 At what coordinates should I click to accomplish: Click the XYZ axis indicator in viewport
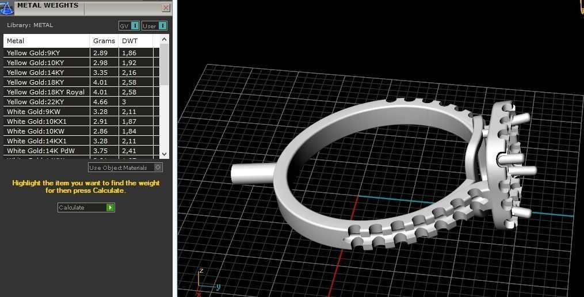208,283
